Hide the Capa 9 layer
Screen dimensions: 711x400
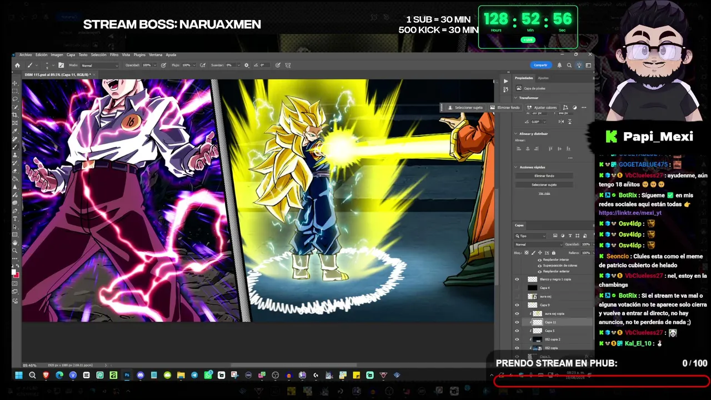(x=517, y=305)
